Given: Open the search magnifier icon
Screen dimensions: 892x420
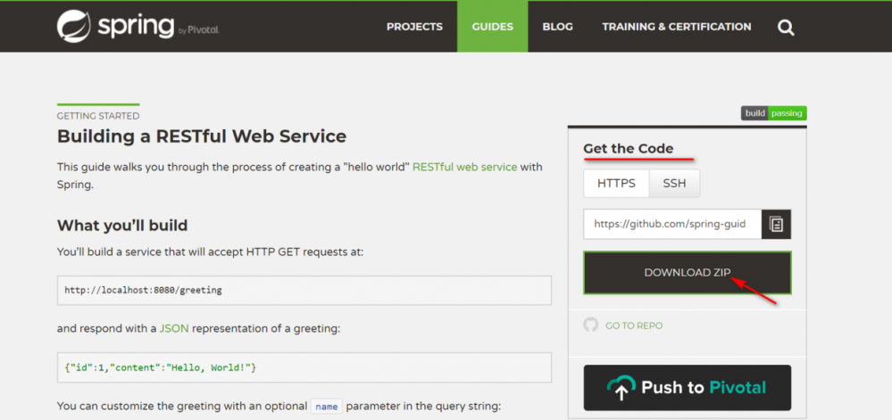Looking at the screenshot, I should point(786,28).
